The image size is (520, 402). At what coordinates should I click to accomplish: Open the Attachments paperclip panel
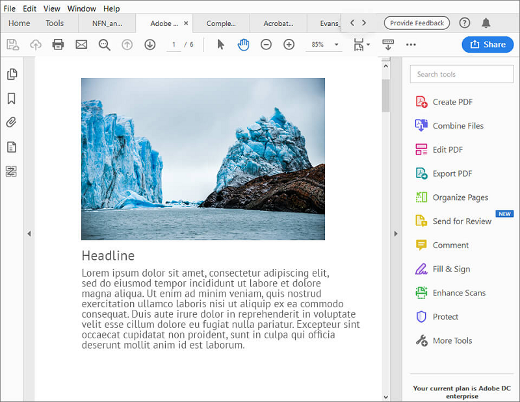[12, 123]
